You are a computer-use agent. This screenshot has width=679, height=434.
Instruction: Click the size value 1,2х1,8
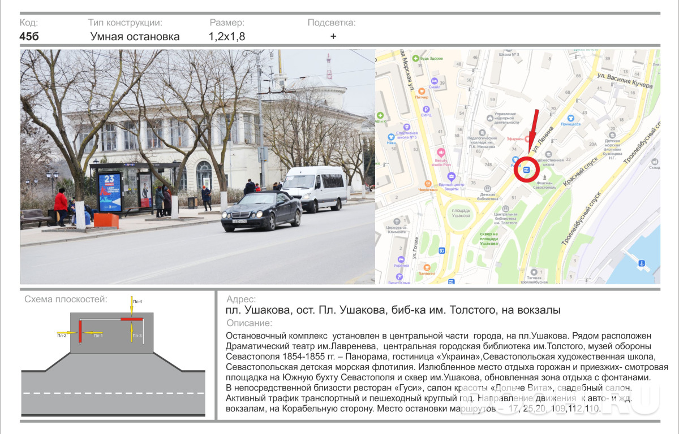pyautogui.click(x=227, y=37)
